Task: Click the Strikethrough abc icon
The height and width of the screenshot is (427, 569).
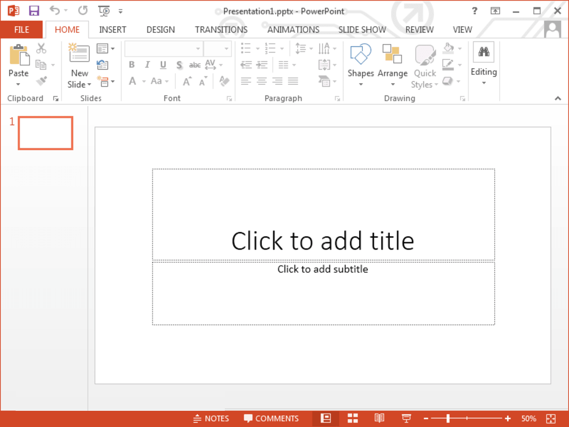Action: click(195, 65)
